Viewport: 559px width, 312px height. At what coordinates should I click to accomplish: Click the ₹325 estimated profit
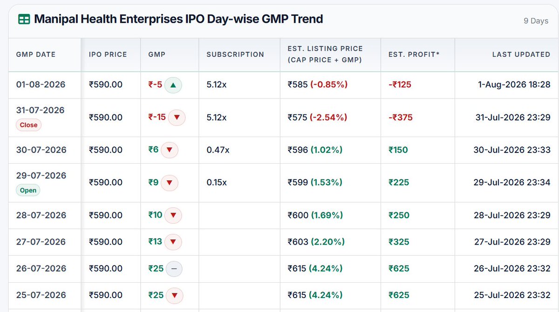pyautogui.click(x=399, y=242)
